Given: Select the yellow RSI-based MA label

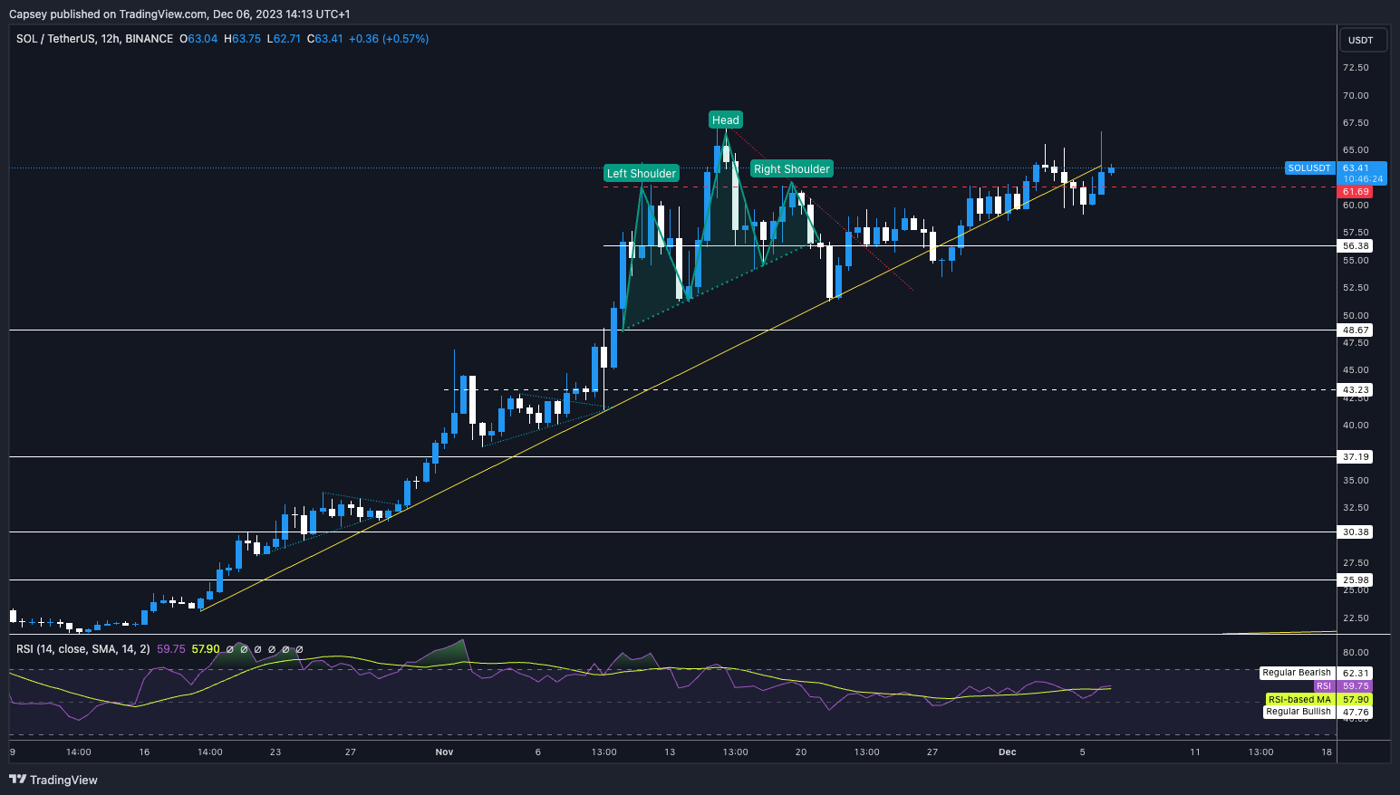Looking at the screenshot, I should [1299, 700].
